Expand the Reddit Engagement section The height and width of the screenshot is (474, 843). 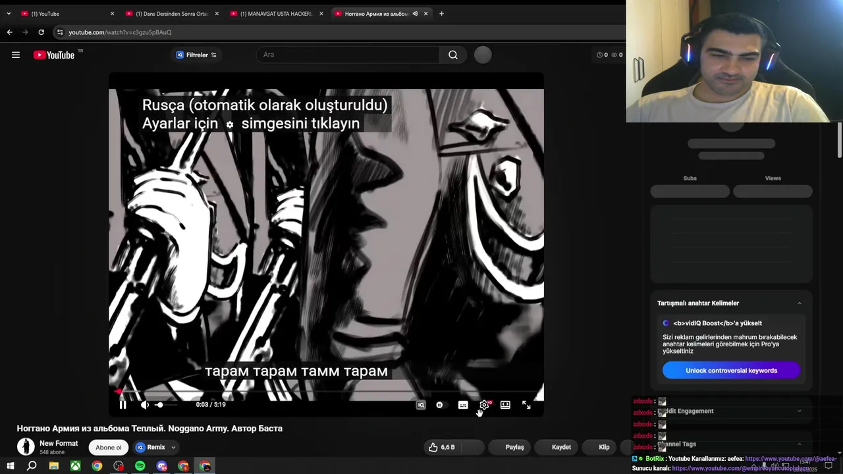[x=800, y=411]
